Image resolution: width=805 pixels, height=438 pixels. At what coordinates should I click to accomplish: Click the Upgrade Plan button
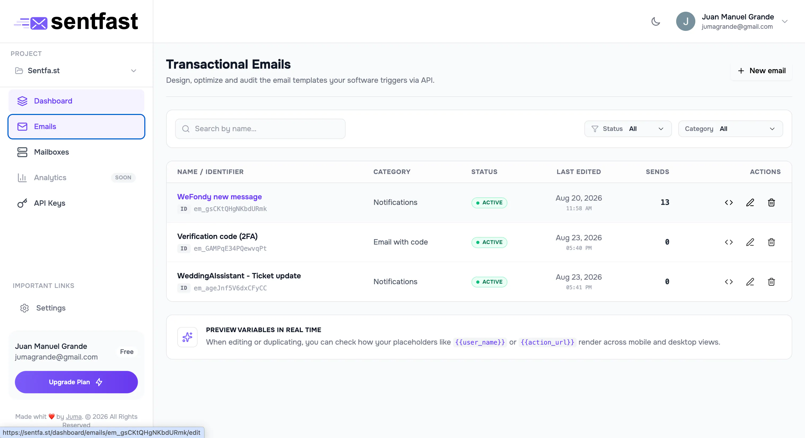pos(76,382)
